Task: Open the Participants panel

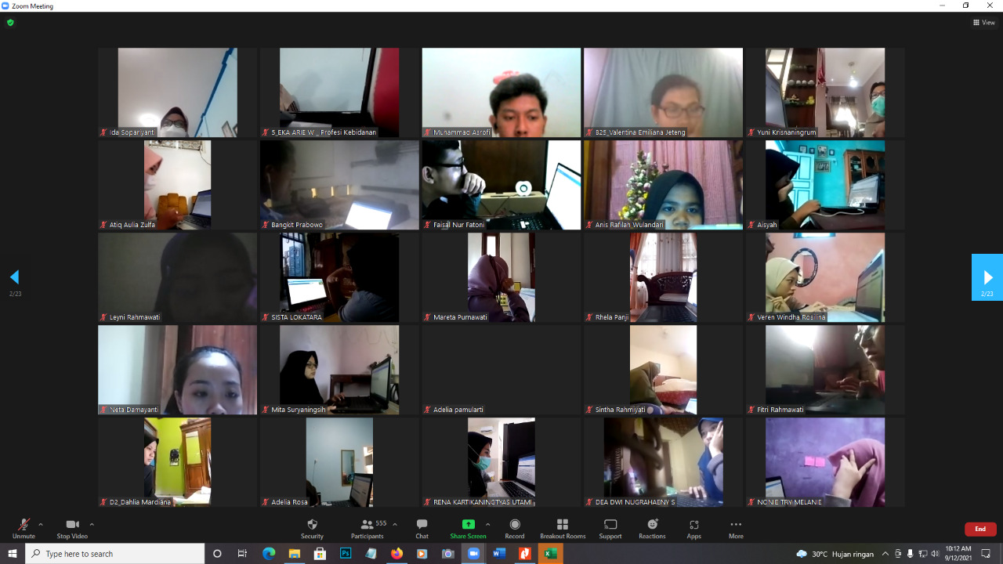Action: coord(367,525)
